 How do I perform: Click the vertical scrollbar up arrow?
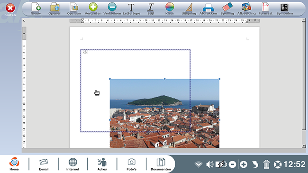click(304, 20)
